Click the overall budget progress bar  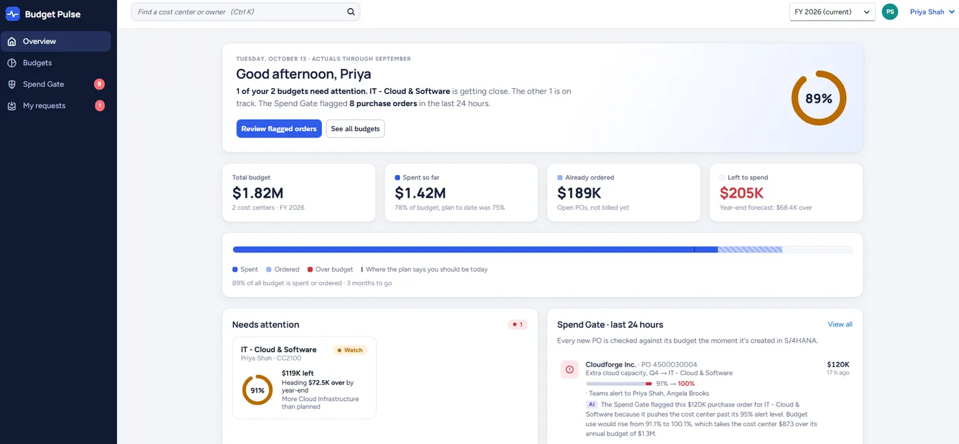pos(543,250)
